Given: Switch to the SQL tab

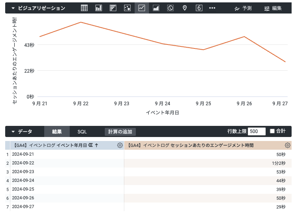Looking at the screenshot, I should [x=82, y=132].
